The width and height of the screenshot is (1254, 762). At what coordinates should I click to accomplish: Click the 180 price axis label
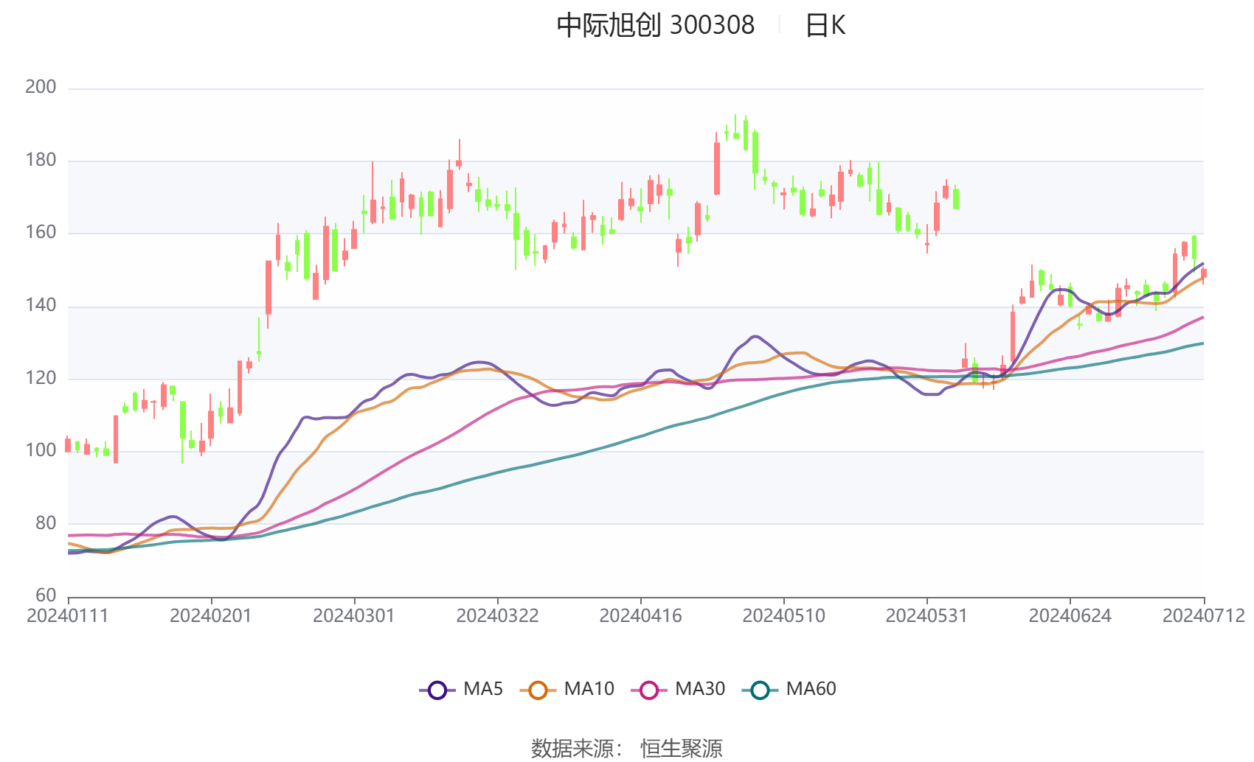tap(41, 160)
